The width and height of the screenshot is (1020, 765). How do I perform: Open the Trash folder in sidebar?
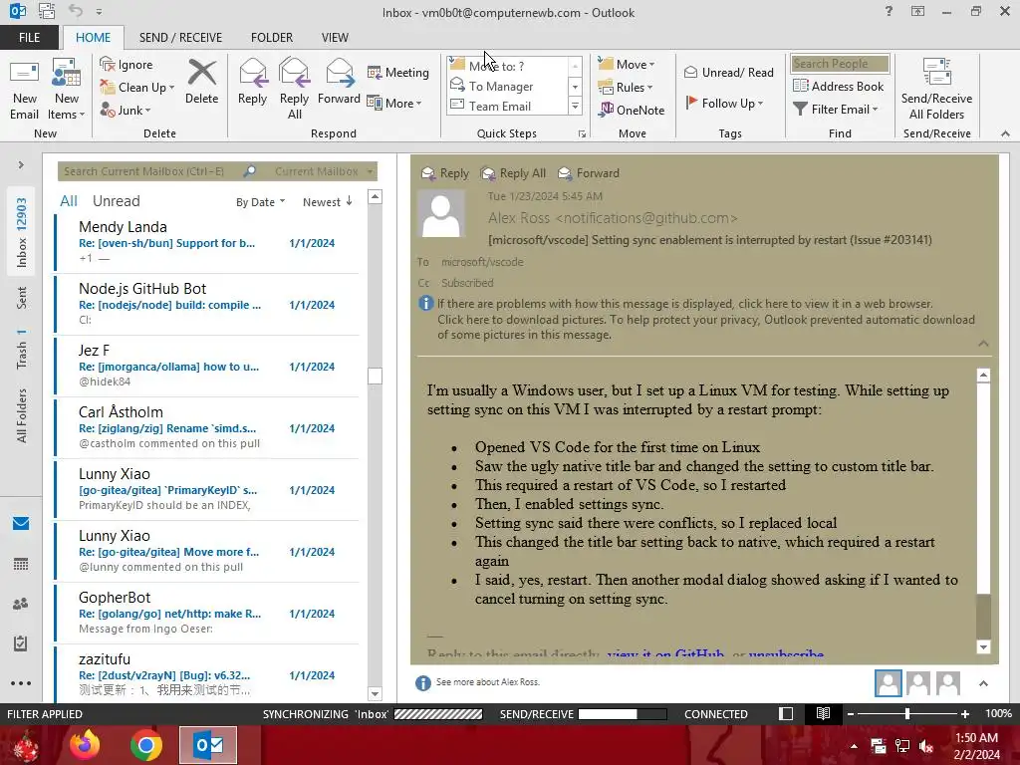click(22, 349)
